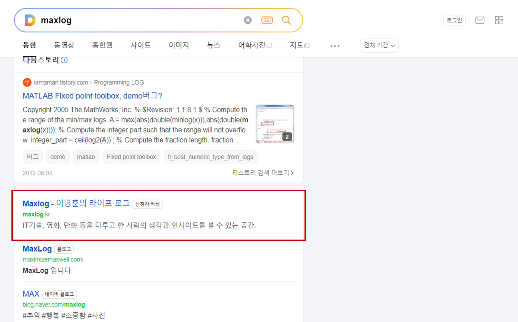Viewport: 518px width, 322px height.
Task: Open 티스토리 검색 더보기 link
Action: tap(263, 173)
